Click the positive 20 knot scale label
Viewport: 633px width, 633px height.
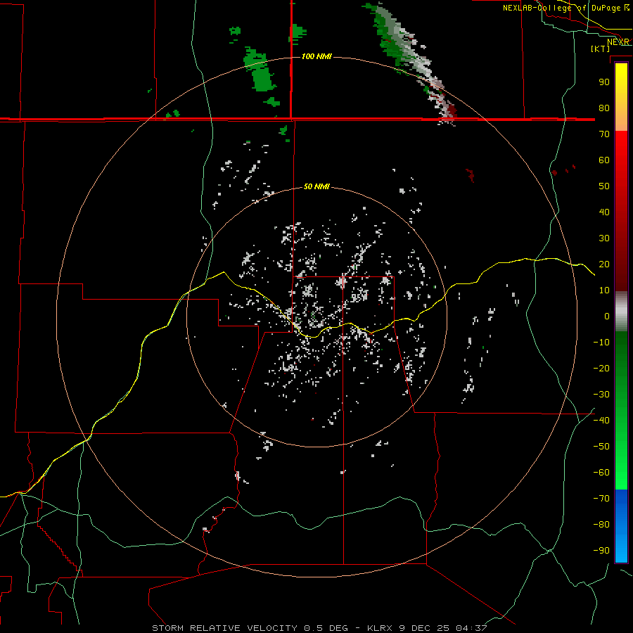(x=604, y=264)
